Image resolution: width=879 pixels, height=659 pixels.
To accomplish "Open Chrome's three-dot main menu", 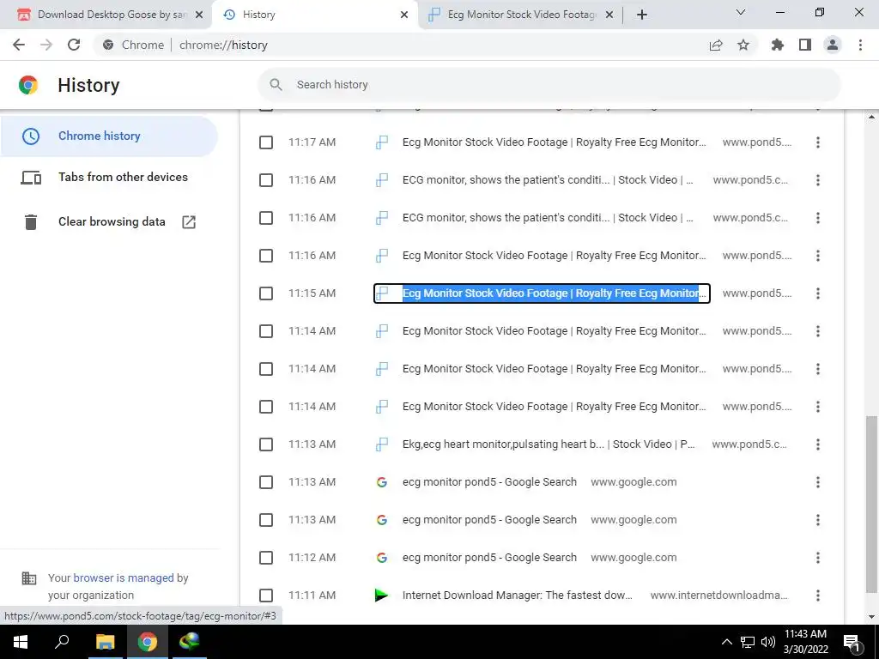I will pos(860,45).
